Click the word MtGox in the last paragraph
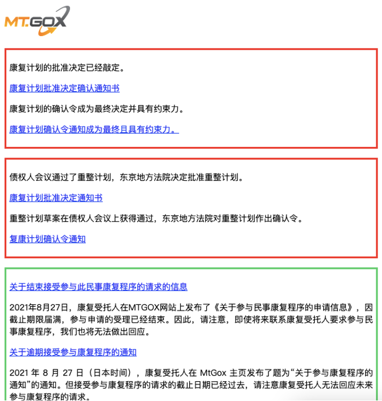Viewport: 382px width, 401px height. coord(213,373)
